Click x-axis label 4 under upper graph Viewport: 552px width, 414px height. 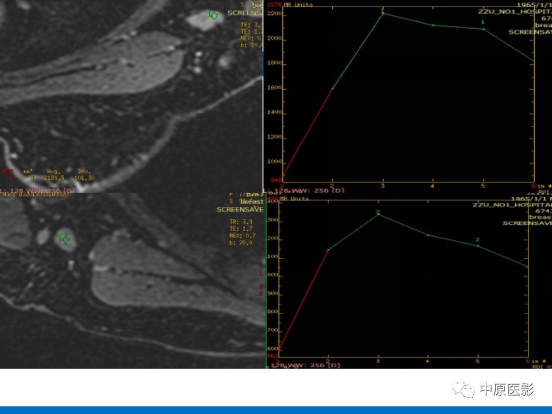432,186
